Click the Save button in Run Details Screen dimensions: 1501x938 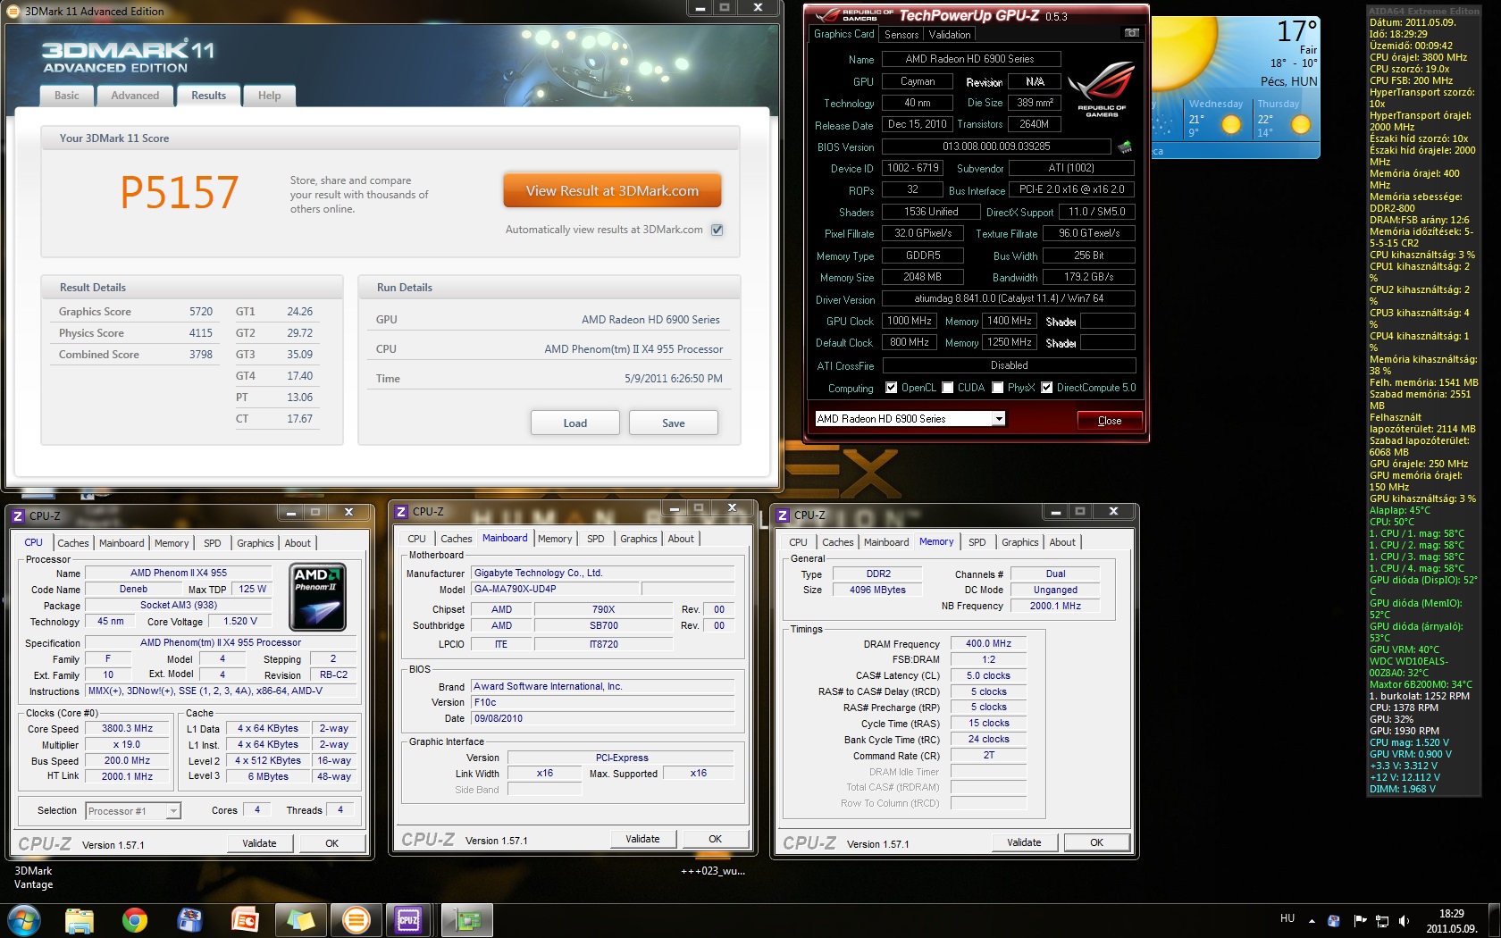tap(674, 423)
